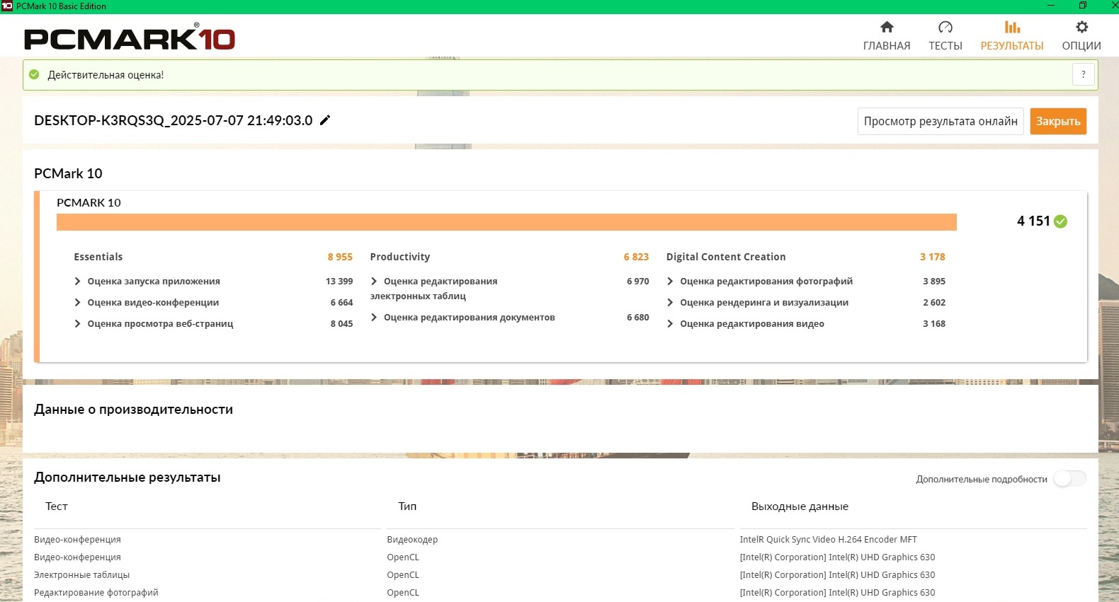
Task: Click the Данные о производительности heading
Action: tap(133, 410)
